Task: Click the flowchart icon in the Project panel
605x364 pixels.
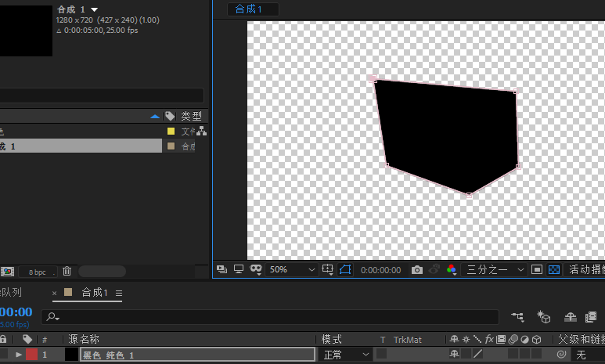Action: pos(201,132)
